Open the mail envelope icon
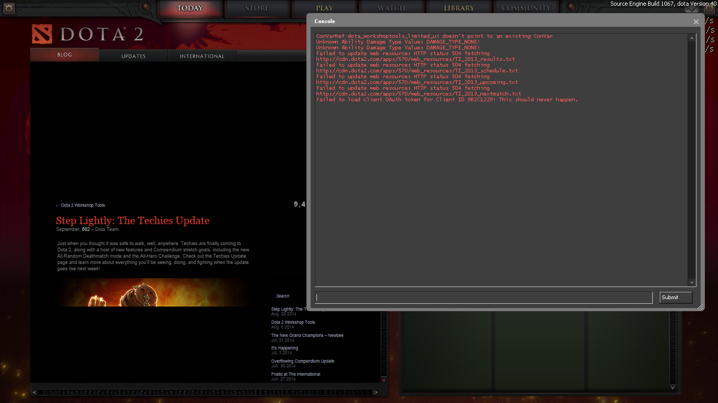The image size is (718, 403). [x=693, y=9]
